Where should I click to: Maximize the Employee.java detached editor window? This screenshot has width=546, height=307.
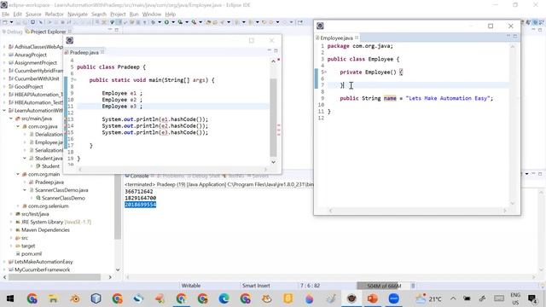(491, 26)
